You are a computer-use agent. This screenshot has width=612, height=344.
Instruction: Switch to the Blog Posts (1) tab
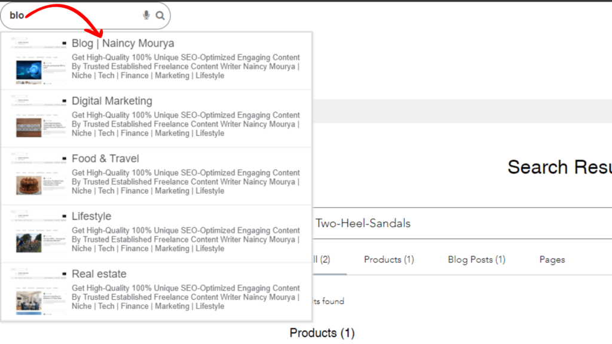click(476, 259)
